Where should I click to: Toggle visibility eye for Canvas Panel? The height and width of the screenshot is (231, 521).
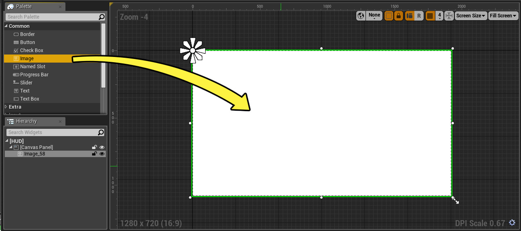[x=102, y=147]
